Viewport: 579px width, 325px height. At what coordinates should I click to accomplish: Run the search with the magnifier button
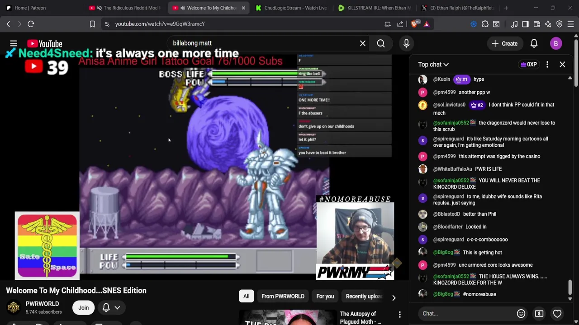pyautogui.click(x=381, y=43)
